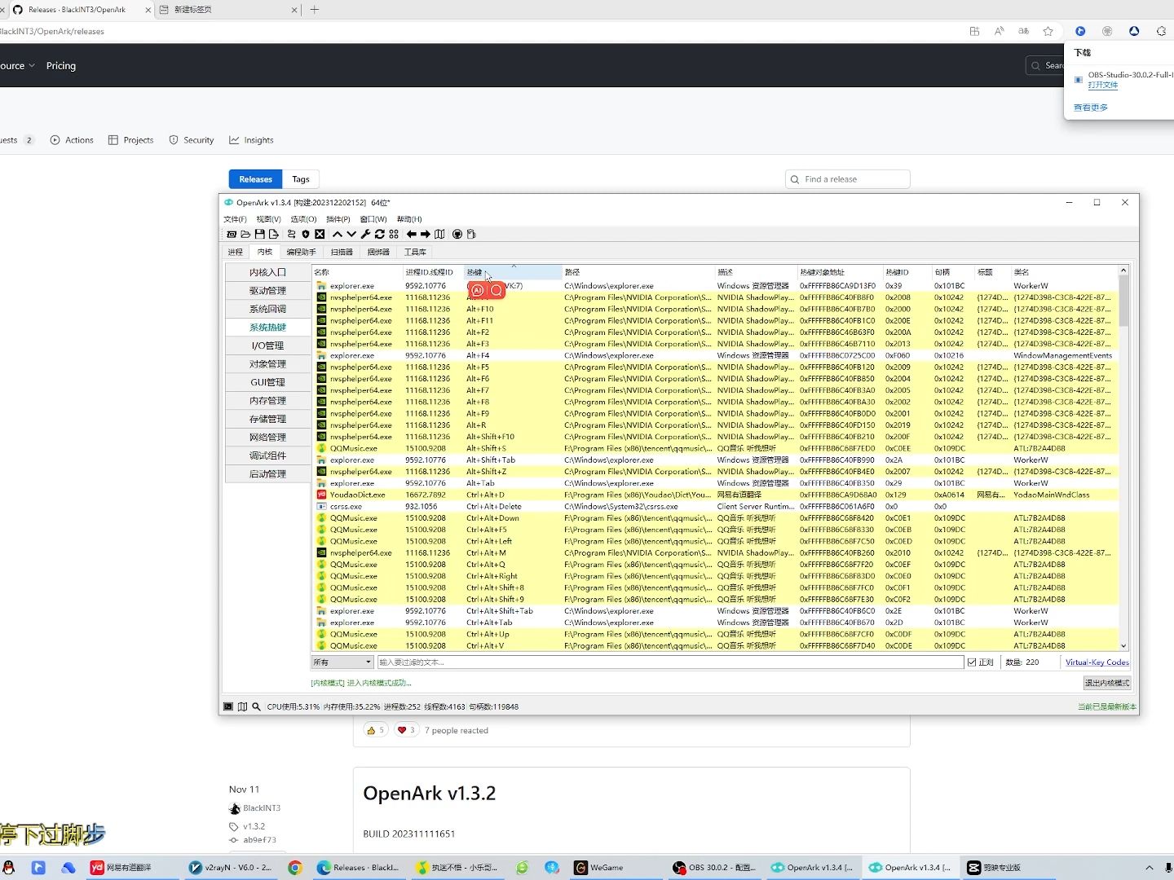Image resolution: width=1174 pixels, height=880 pixels.
Task: Click the 退出内核模式 button
Action: click(x=1106, y=683)
